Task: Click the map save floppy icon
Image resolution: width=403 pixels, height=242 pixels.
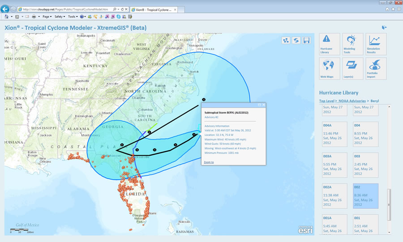Action: click(306, 40)
